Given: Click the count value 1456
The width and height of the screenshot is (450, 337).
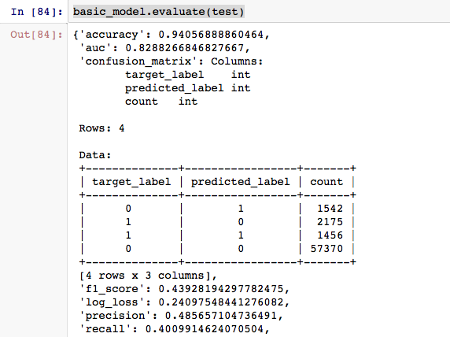Looking at the screenshot, I should pos(330,235).
